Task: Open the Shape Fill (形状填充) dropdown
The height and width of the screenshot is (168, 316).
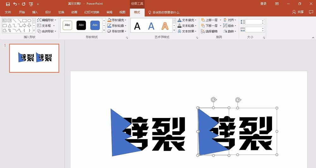Action: coord(117,20)
